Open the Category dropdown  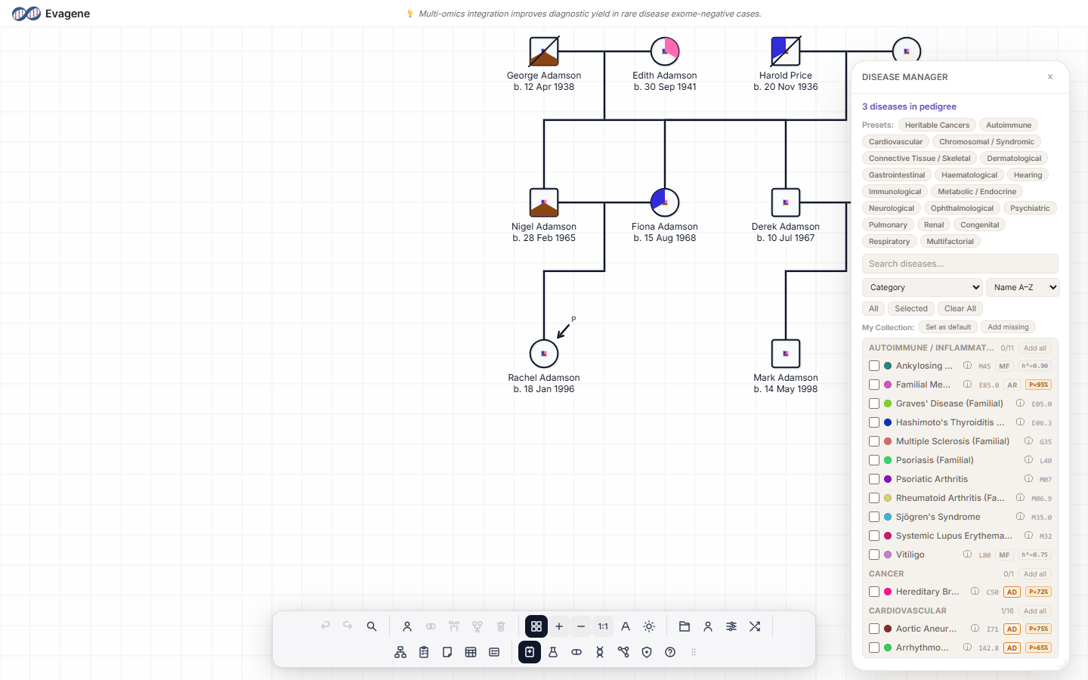click(923, 287)
